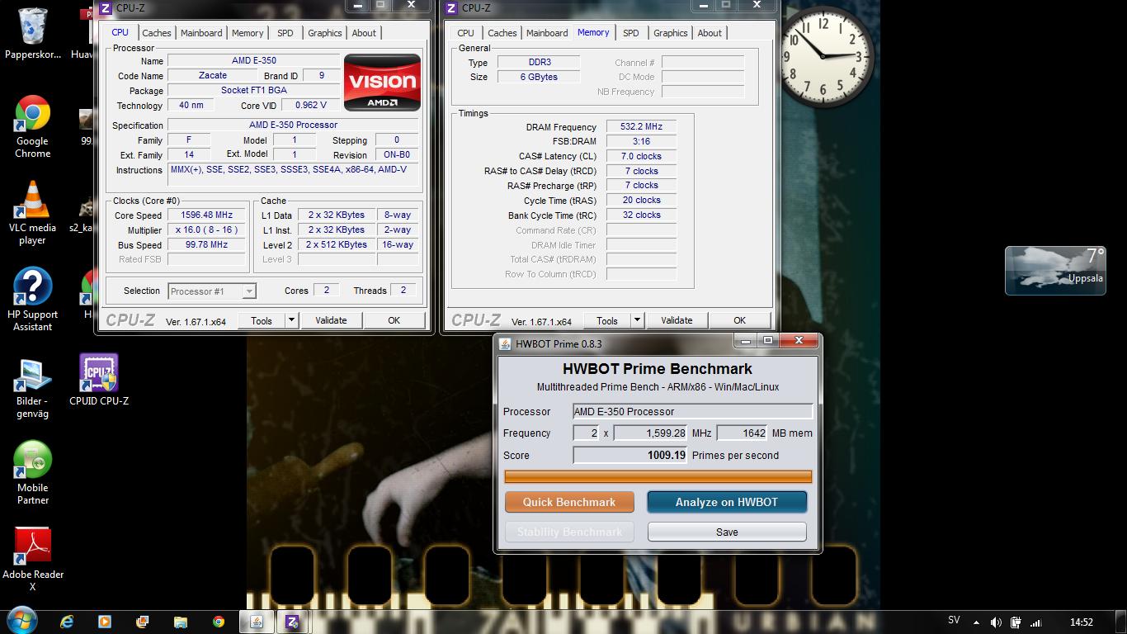1127x634 pixels.
Task: Open Internet Explorer from the taskbar
Action: (67, 622)
